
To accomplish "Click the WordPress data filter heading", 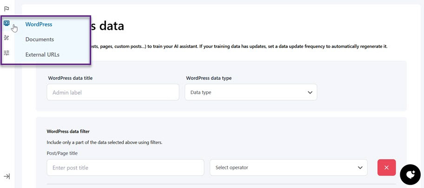I will click(x=68, y=131).
